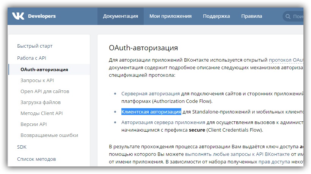Click the OAuth-авторизация page heading

pos(143,48)
